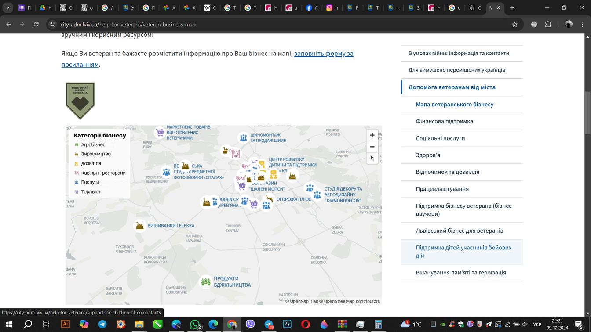
Task: Open Chrome three-dot menu
Action: point(583,25)
